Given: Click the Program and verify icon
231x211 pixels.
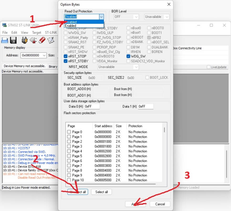Looking at the screenshot, I should 51,40.
